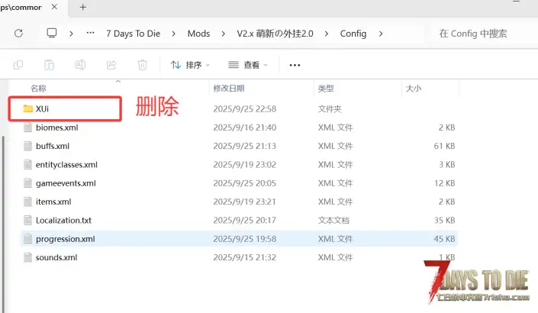Close the current ps\common tab
Screen dimensions: 538x313
coord(54,7)
